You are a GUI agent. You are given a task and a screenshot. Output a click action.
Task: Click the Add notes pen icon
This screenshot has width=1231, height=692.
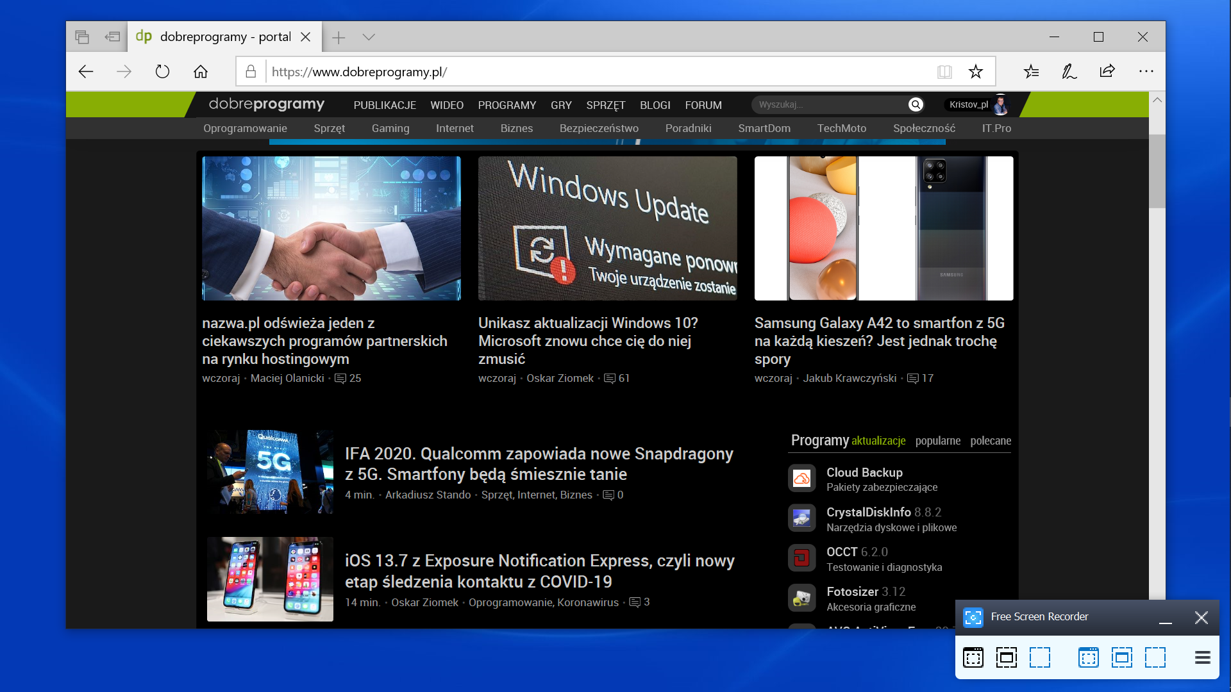tap(1069, 72)
